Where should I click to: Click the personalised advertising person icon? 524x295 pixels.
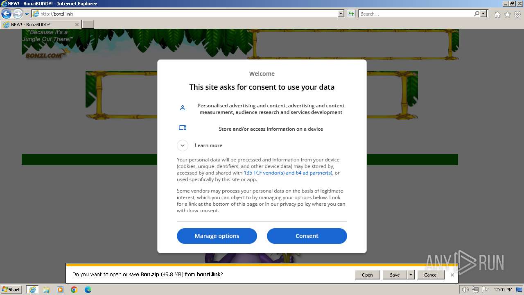(183, 108)
